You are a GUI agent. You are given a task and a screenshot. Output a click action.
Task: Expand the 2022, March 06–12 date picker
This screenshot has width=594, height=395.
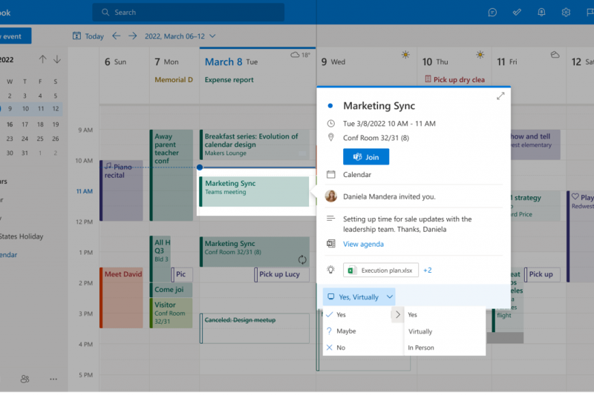180,36
